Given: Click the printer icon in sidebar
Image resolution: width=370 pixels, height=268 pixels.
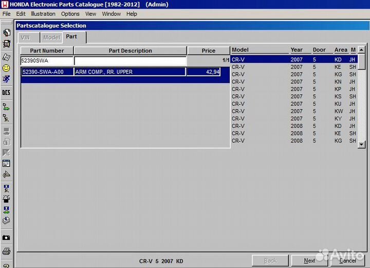Looking at the screenshot, I should pos(6,252).
